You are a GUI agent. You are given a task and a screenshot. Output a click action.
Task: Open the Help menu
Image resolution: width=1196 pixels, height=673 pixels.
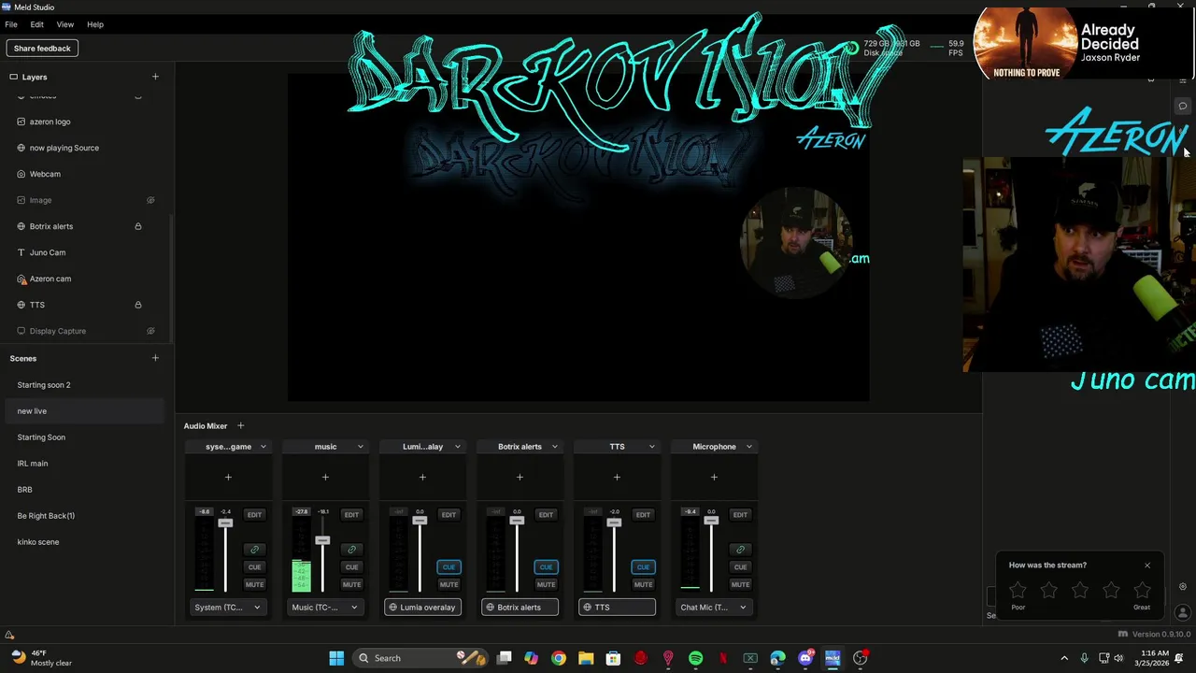pyautogui.click(x=95, y=24)
